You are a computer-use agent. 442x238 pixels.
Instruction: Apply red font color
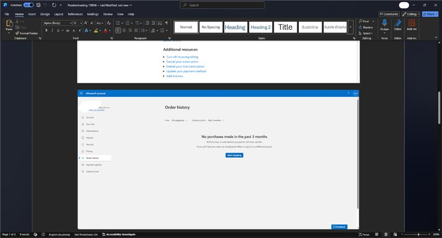point(106,30)
